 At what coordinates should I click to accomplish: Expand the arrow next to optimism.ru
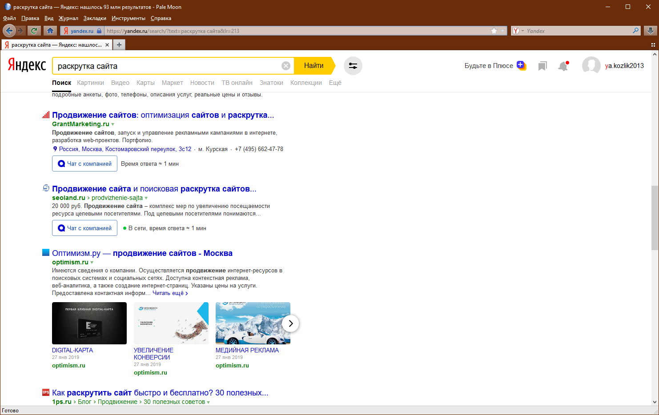92,263
